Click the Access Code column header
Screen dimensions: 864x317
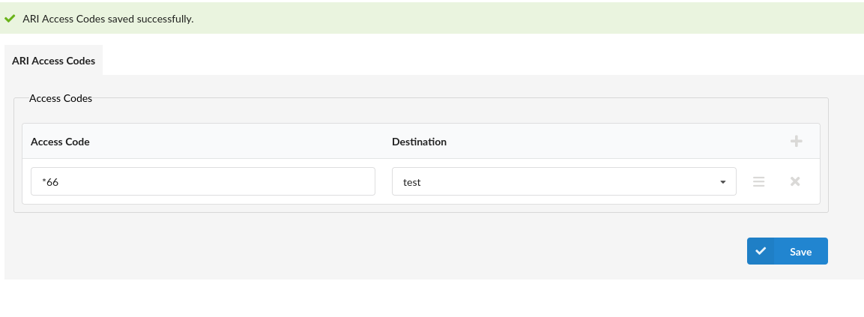pyautogui.click(x=60, y=142)
